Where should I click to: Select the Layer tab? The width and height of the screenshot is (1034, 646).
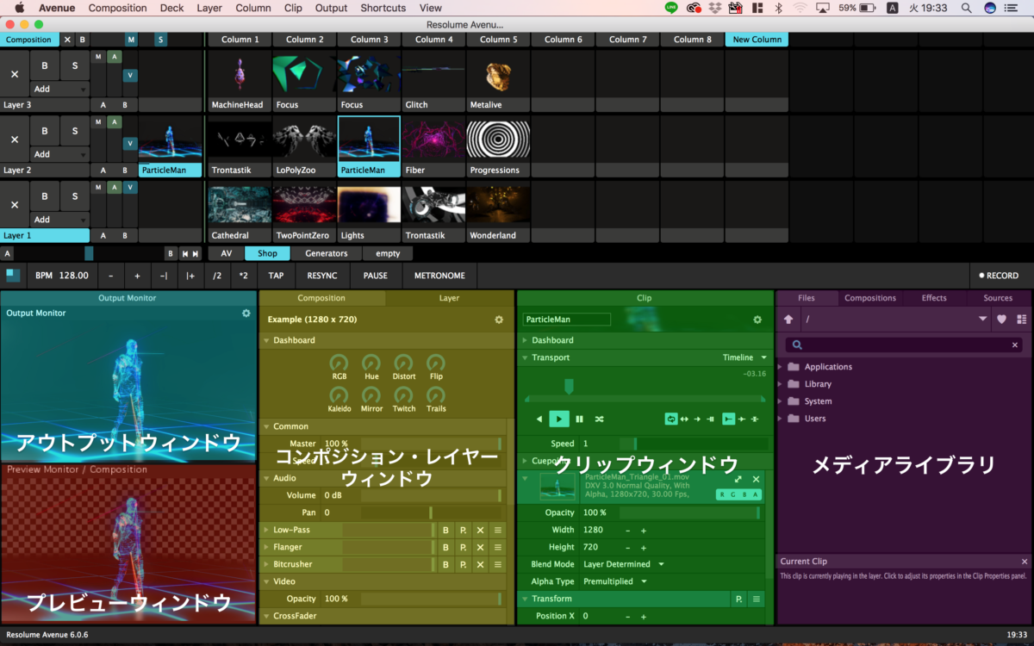[449, 298]
